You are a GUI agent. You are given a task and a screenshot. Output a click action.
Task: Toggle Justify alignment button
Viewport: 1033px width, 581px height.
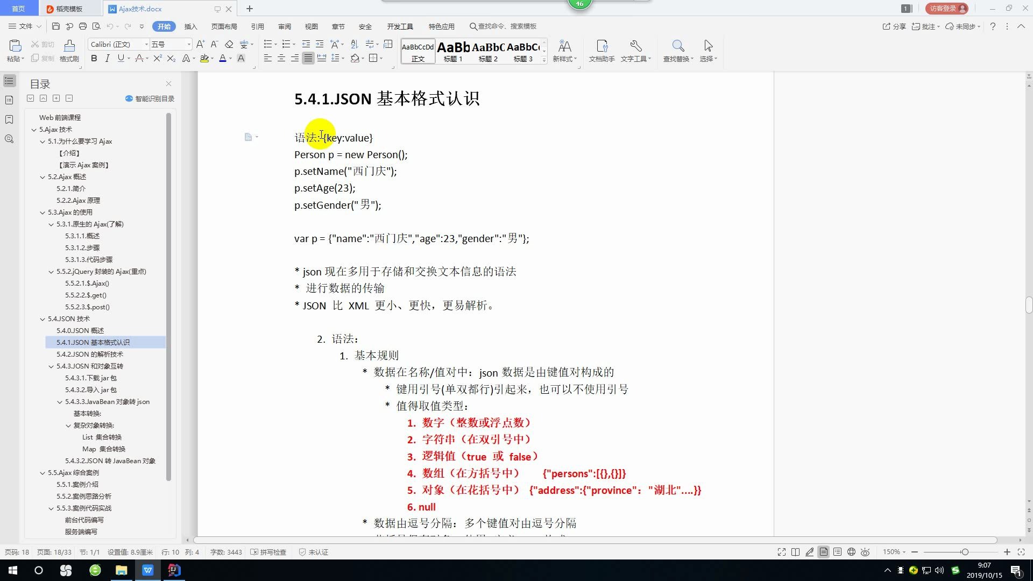tap(308, 58)
